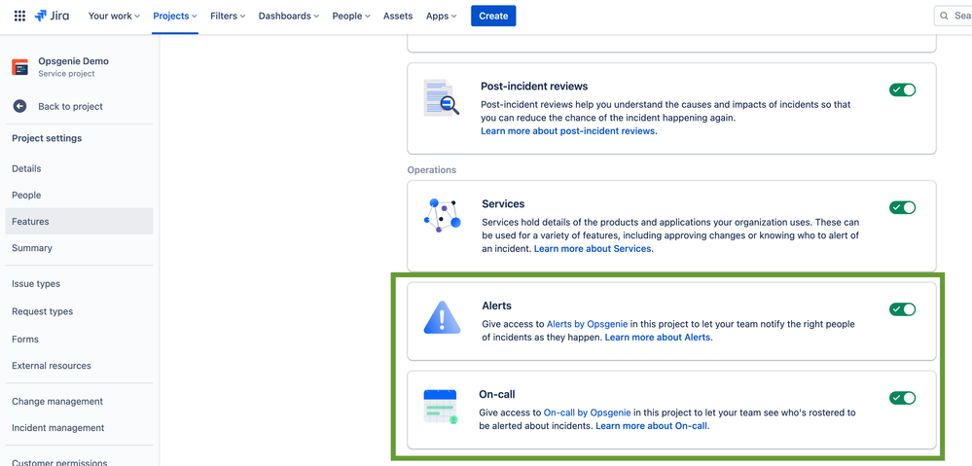Viewport: 972px width, 466px height.
Task: Click the search magnifier icon
Action: [x=945, y=17]
